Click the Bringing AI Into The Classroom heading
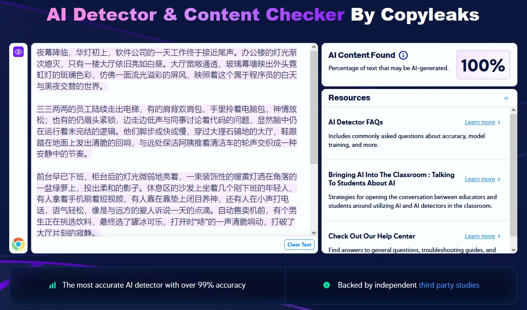The width and height of the screenshot is (527, 310). point(391,179)
